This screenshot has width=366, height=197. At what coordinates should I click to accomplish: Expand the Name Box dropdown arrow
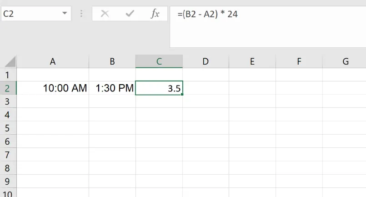65,14
